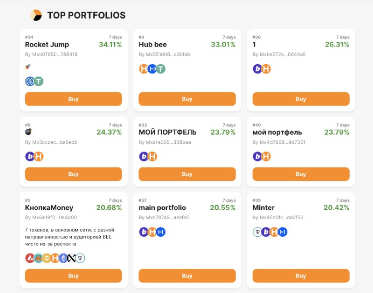Buy the Minter portfolio
Screen dimensions: 373x293
tap(301, 276)
